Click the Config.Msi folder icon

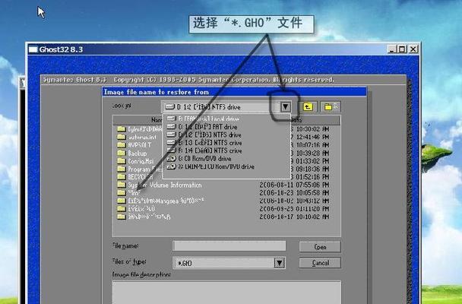pos(122,161)
